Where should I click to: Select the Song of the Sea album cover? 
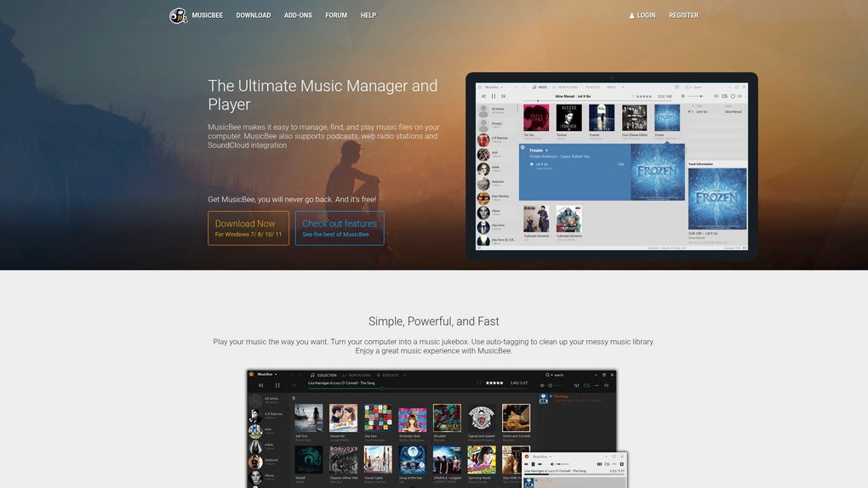point(413,459)
